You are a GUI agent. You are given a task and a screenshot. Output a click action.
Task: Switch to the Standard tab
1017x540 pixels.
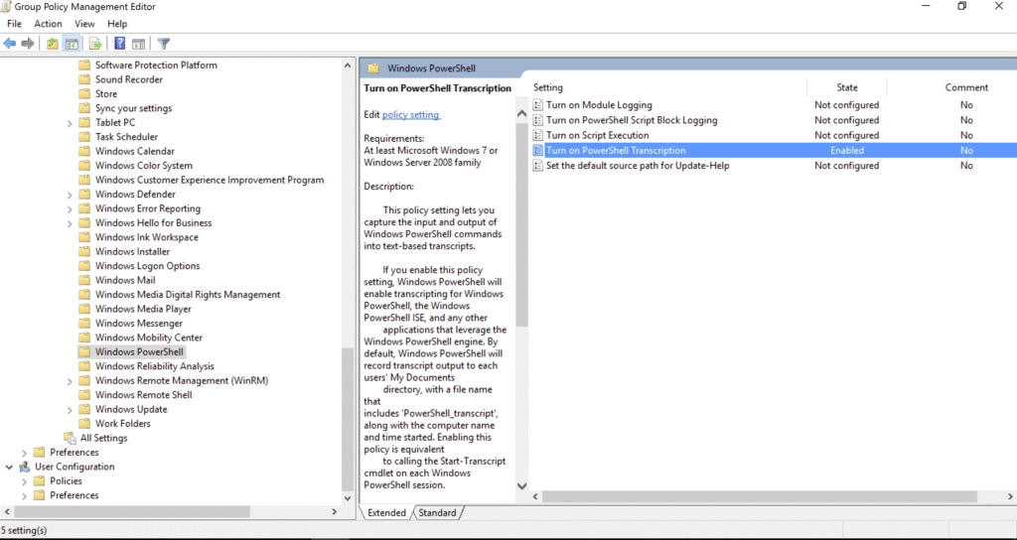tap(437, 513)
